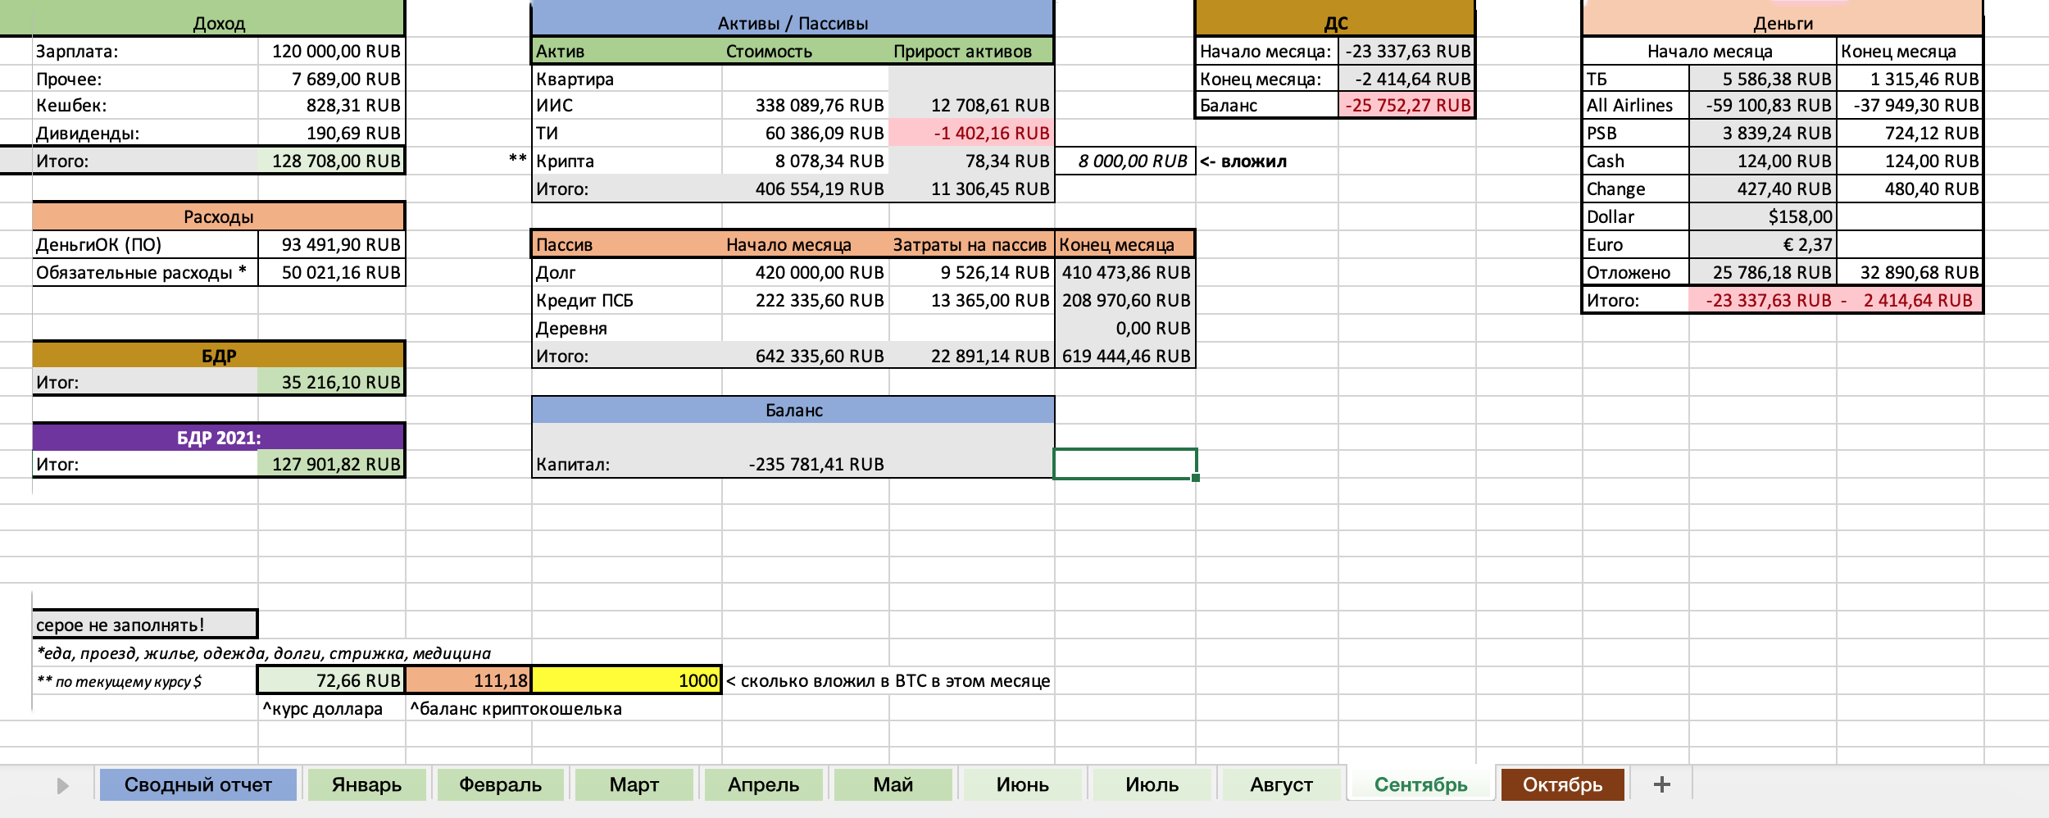Select Кредит ПСБ cost 13 365,00 RUB
The height and width of the screenshot is (818, 2049).
[x=971, y=300]
